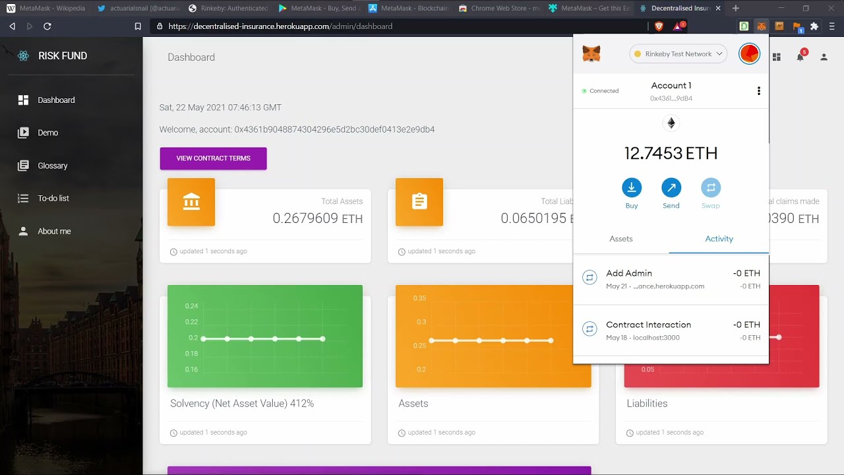Click the Swap button in MetaMask
The height and width of the screenshot is (475, 844).
tap(711, 194)
